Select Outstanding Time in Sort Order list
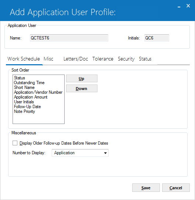This screenshot has height=200, width=195. point(29,83)
